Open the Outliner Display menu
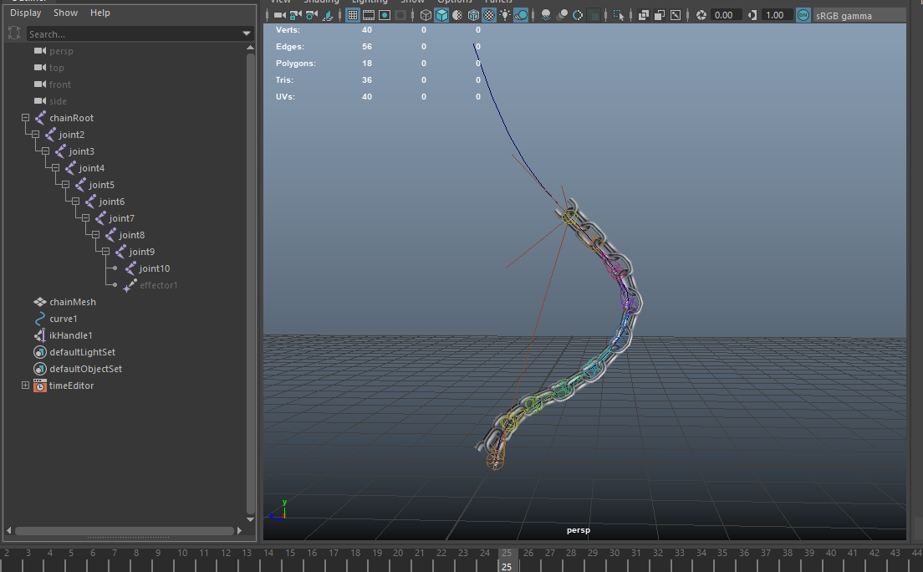The width and height of the screenshot is (923, 572). coord(26,13)
